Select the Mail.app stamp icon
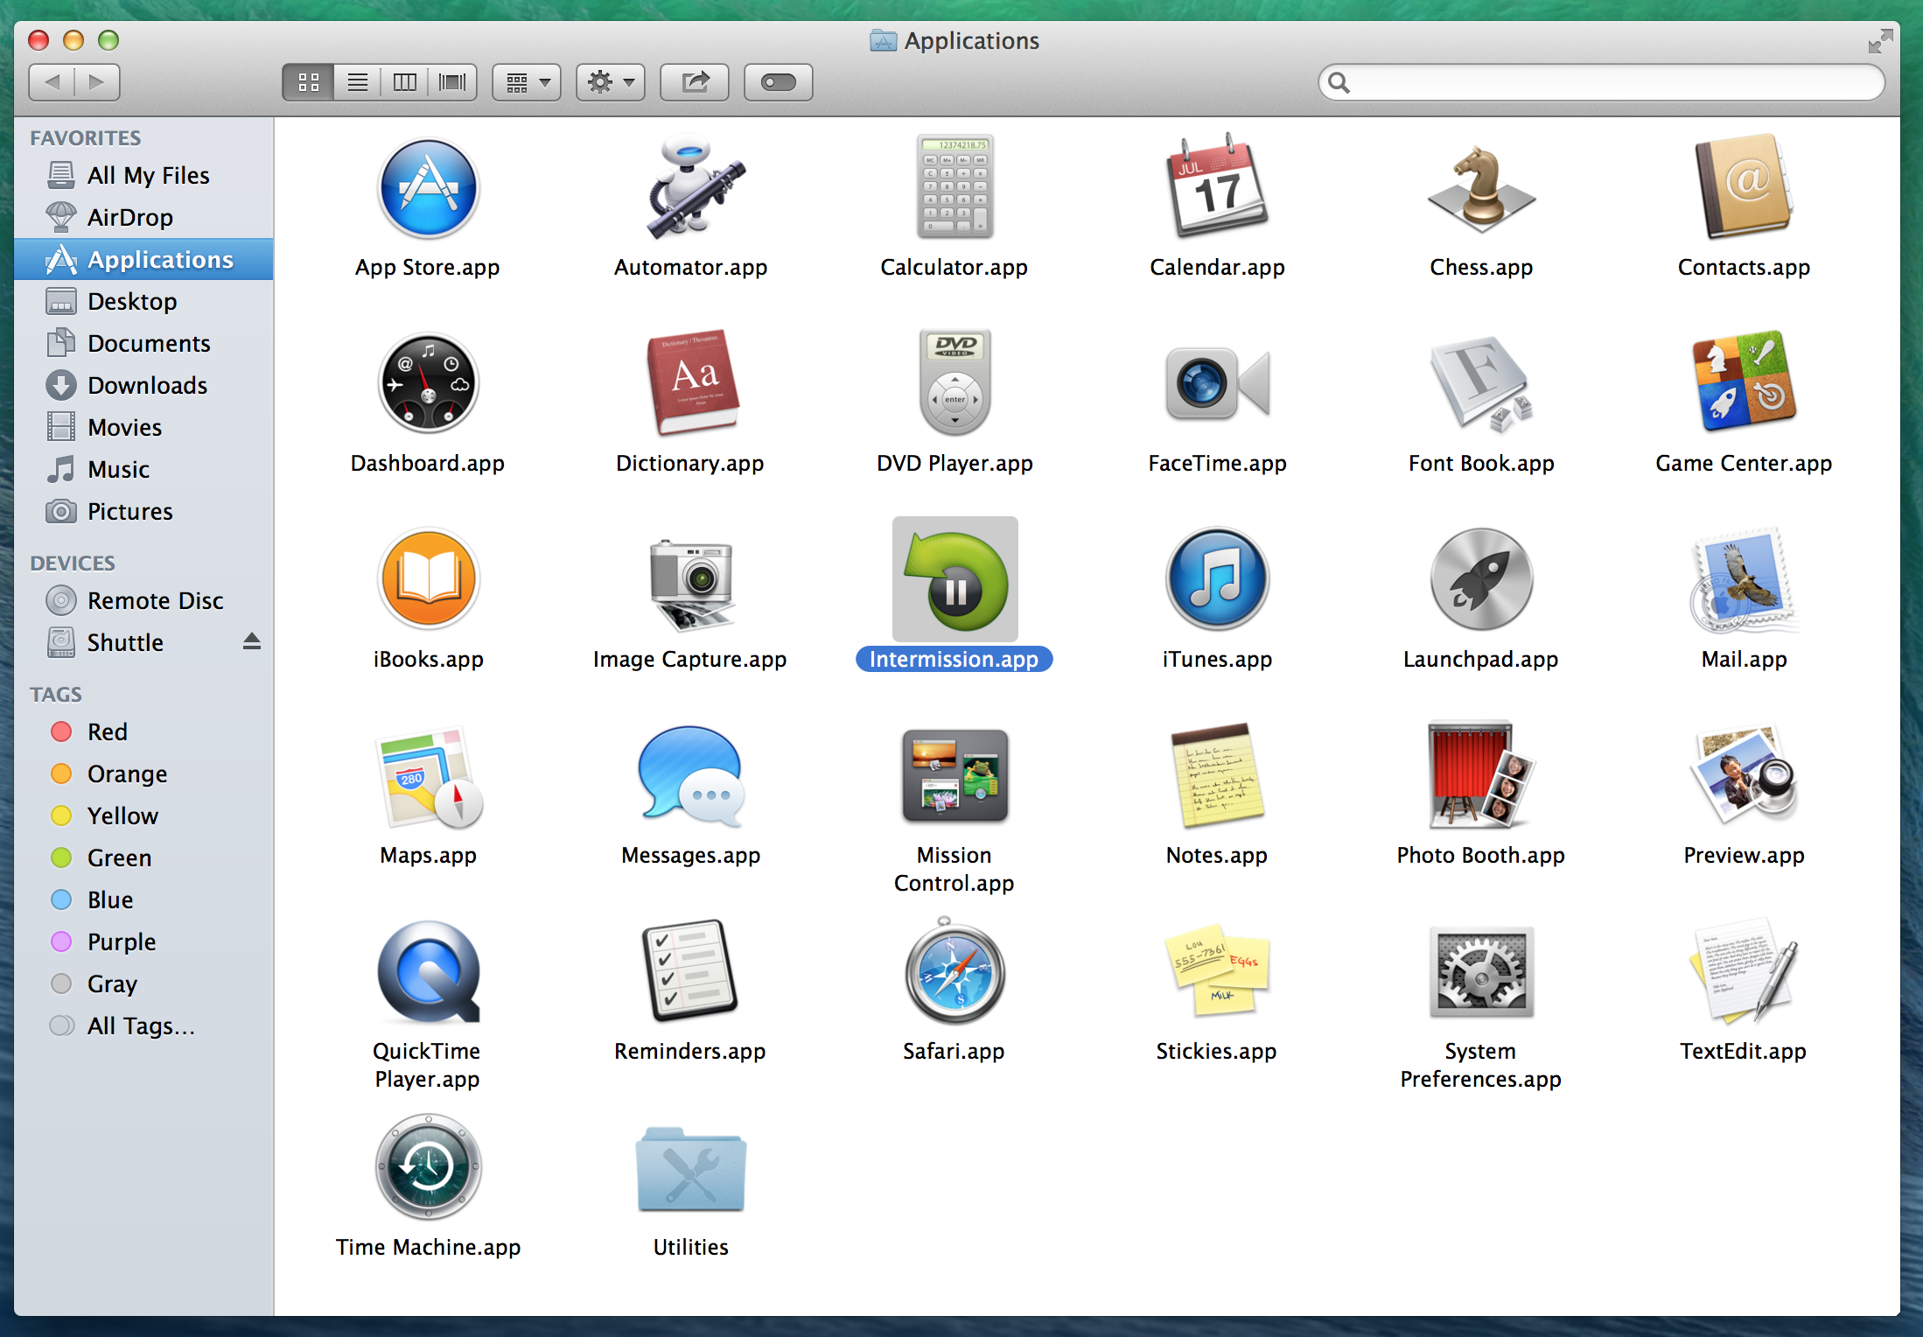The width and height of the screenshot is (1923, 1337). tap(1744, 579)
